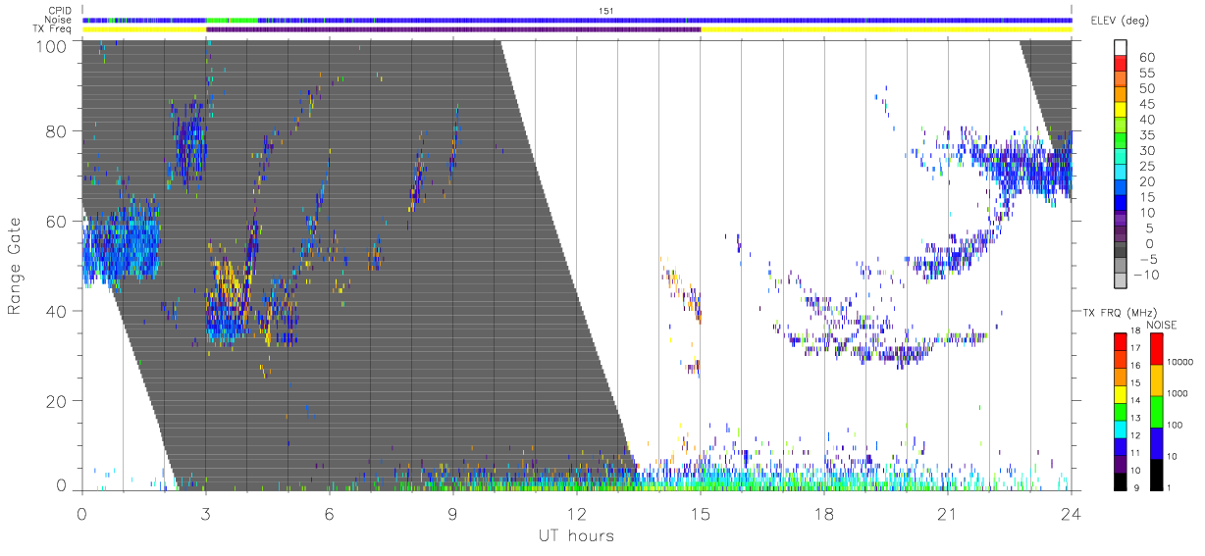Click the CPID label at top left
Screen dimensions: 1205x556
pyautogui.click(x=60, y=11)
